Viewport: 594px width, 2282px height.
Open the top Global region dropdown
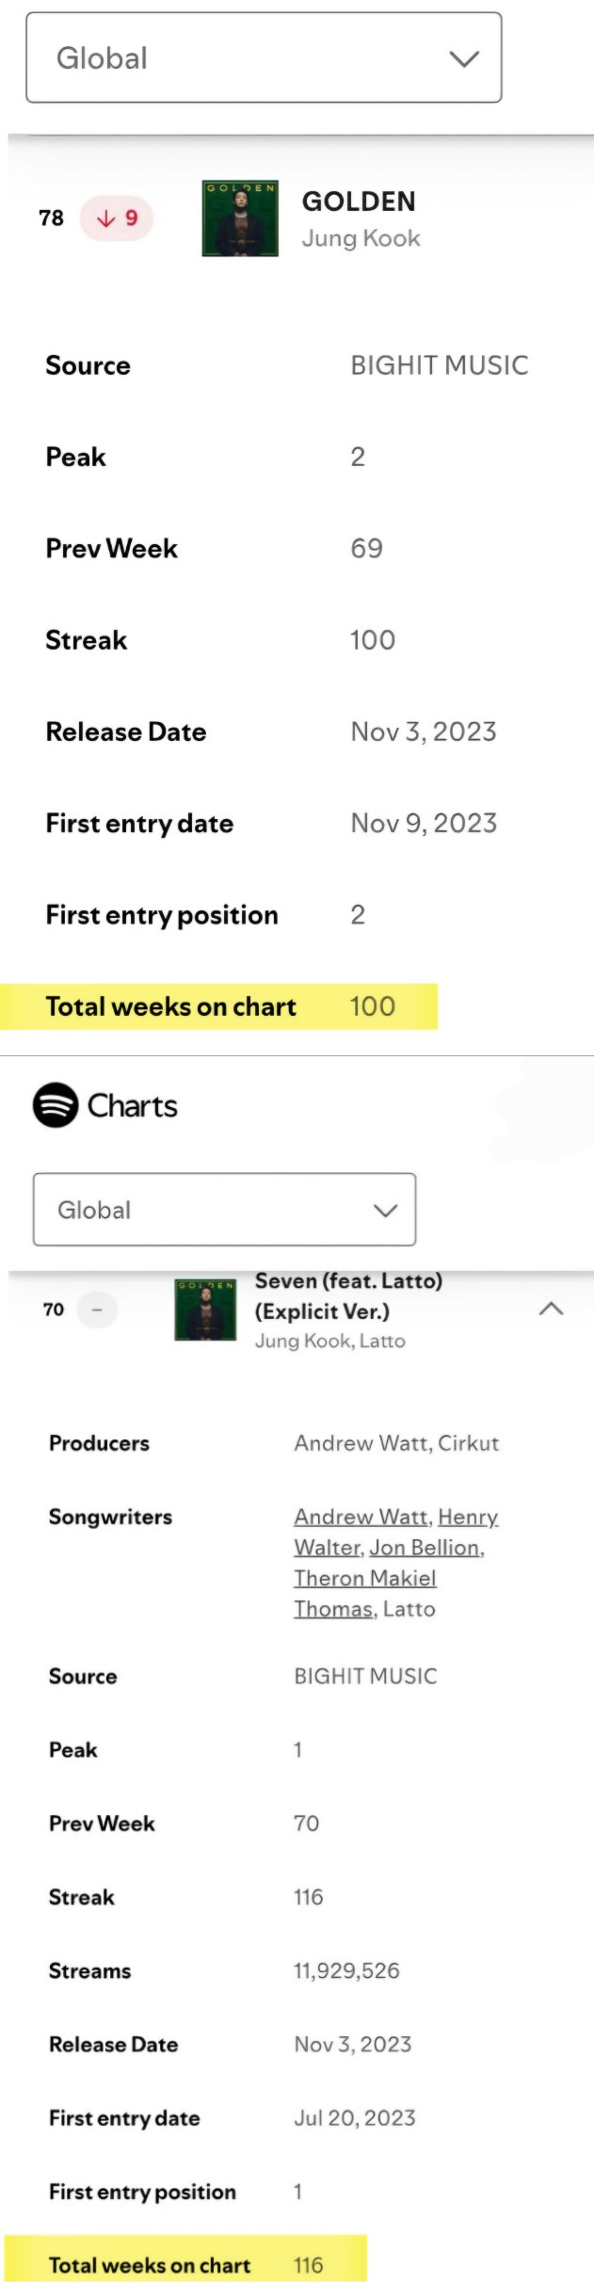pyautogui.click(x=264, y=58)
